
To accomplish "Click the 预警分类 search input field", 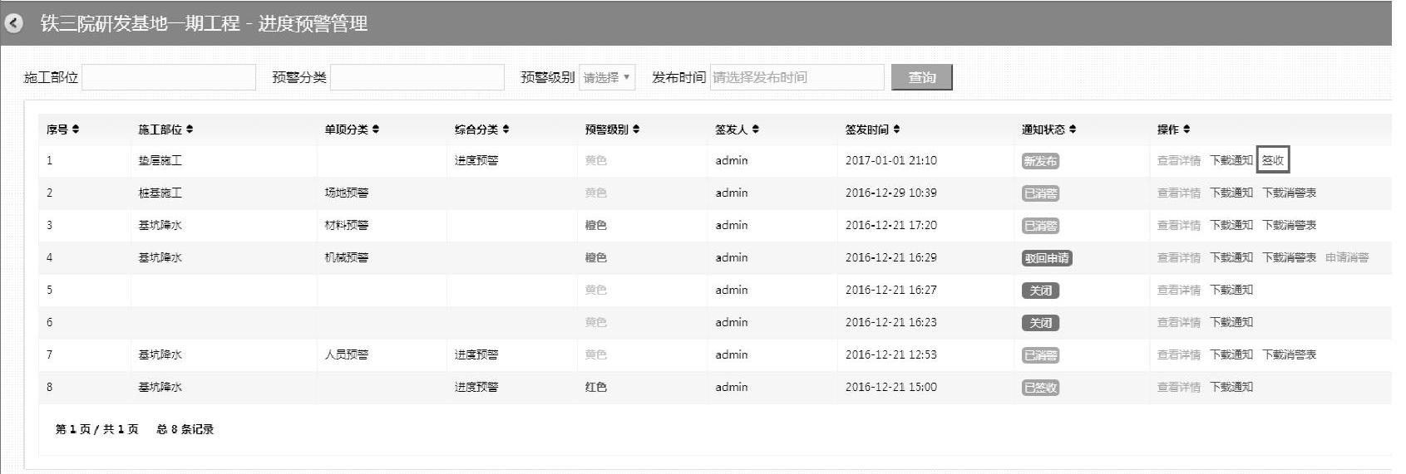I will click(417, 77).
